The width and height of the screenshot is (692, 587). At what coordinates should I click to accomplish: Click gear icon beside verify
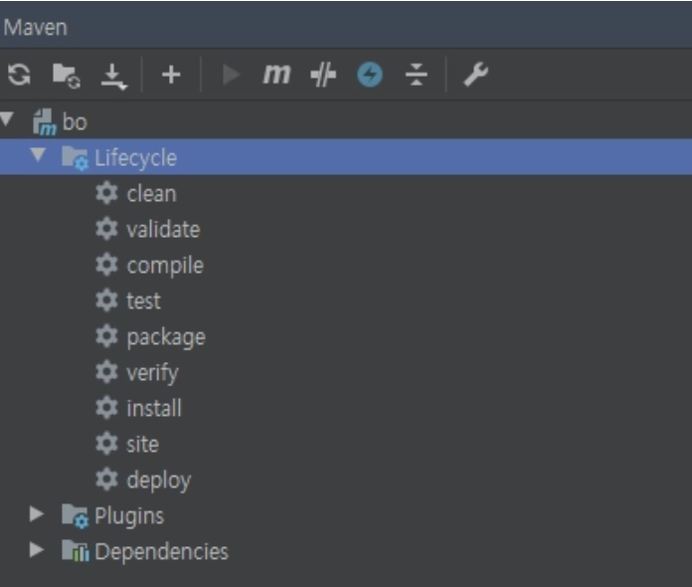pos(106,371)
